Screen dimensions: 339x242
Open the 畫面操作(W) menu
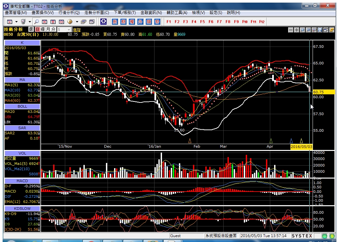[x=43, y=13]
